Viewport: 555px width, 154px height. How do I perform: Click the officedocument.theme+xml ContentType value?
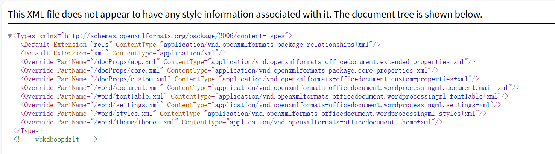[331, 122]
